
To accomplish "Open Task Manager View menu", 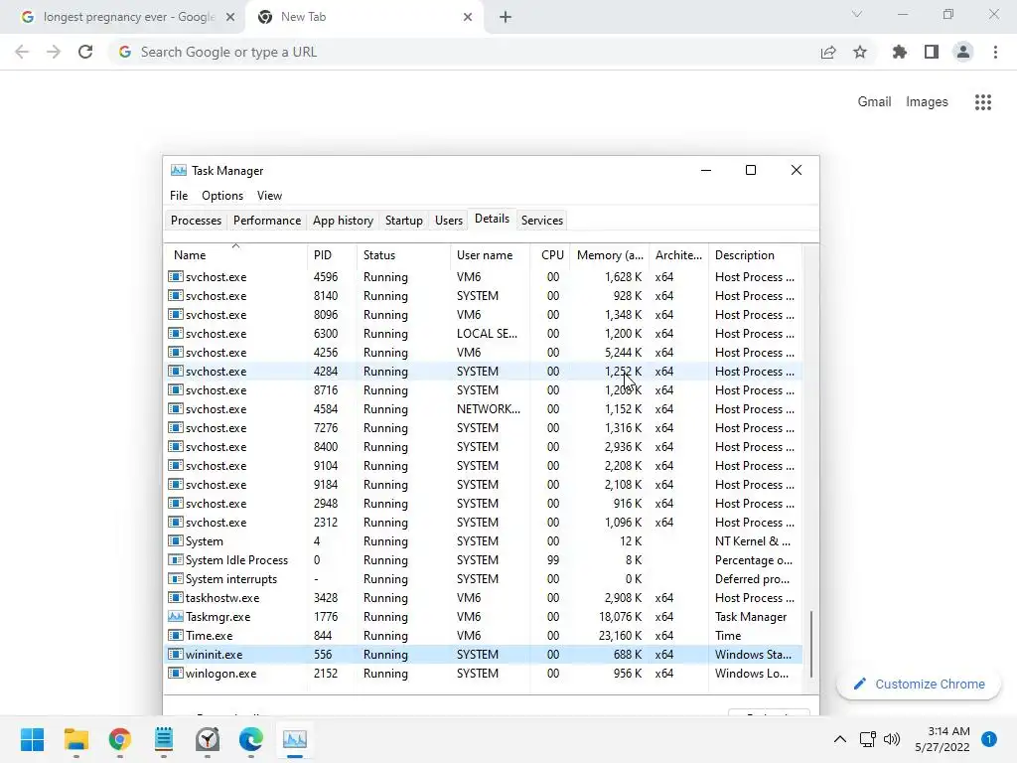I will (x=269, y=196).
